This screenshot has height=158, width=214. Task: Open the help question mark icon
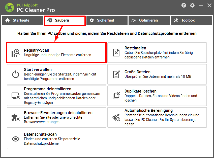click(x=184, y=6)
